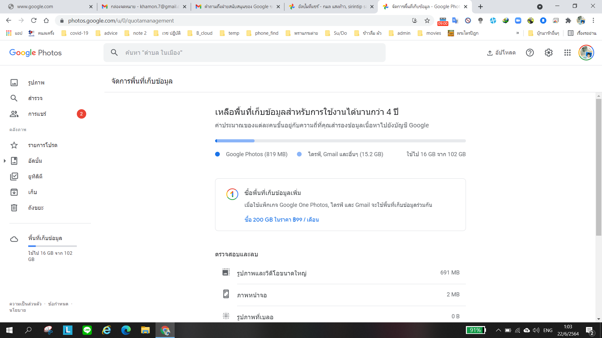This screenshot has width=602, height=338.
Task: Open the covid-19 bookmark folder
Action: [x=75, y=33]
